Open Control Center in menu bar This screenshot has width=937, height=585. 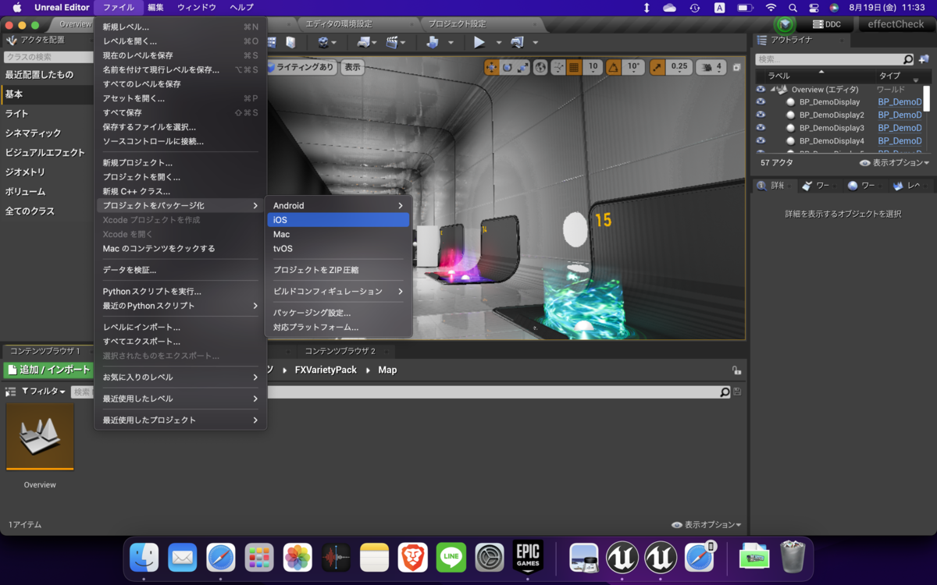point(814,7)
